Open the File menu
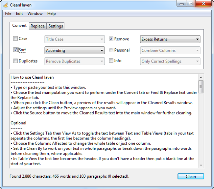The width and height of the screenshot is (214, 189). (x=8, y=14)
